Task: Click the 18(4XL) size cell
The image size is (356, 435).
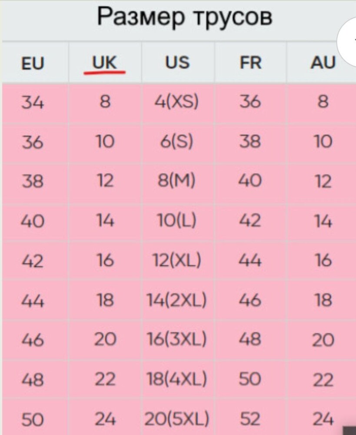Action: coord(177,380)
